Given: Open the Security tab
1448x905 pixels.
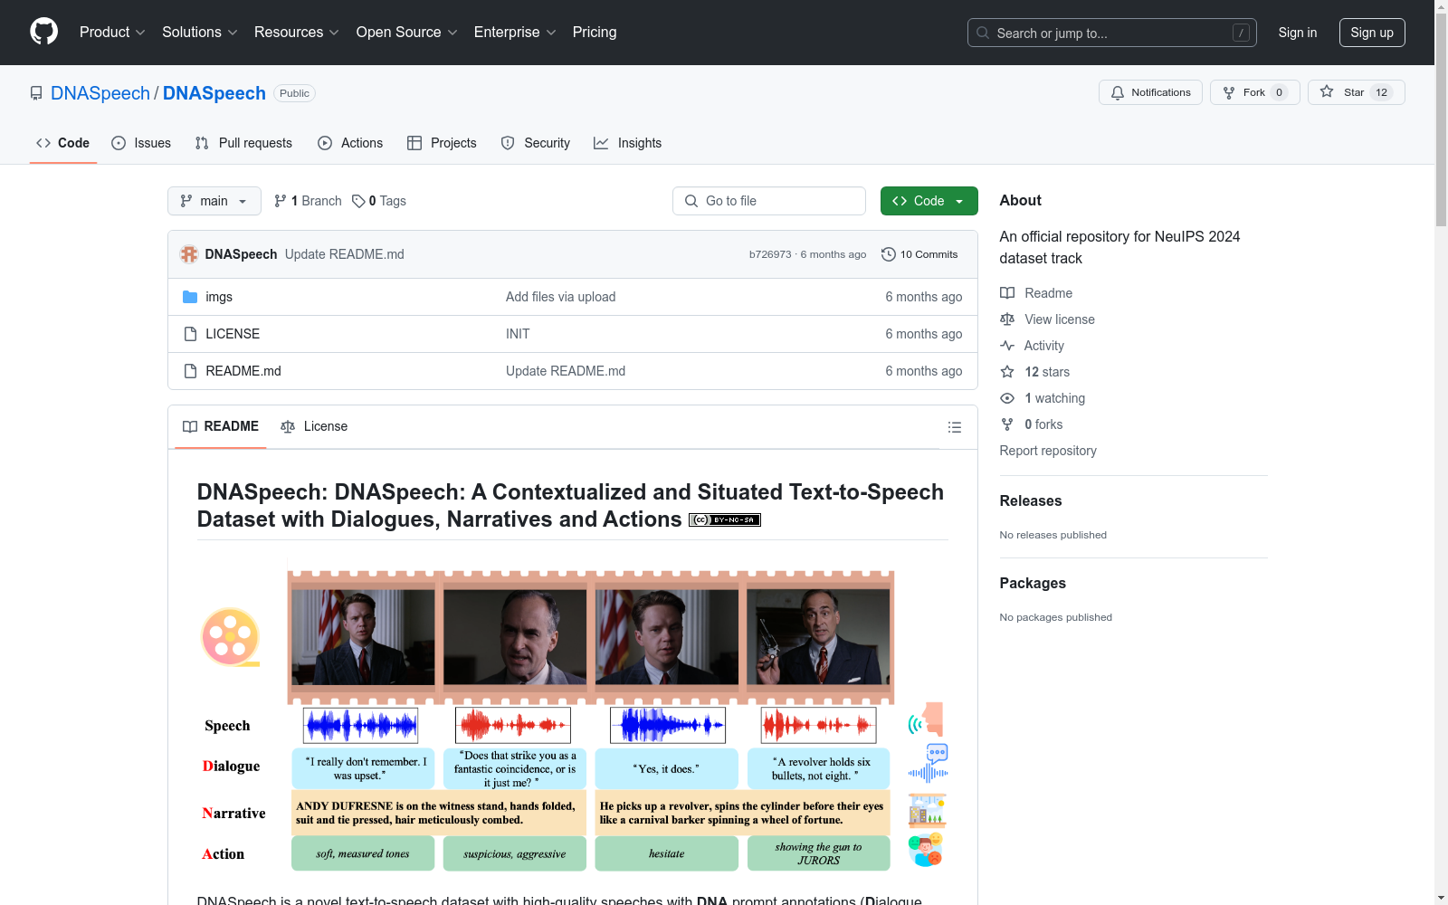Looking at the screenshot, I should pos(536,143).
